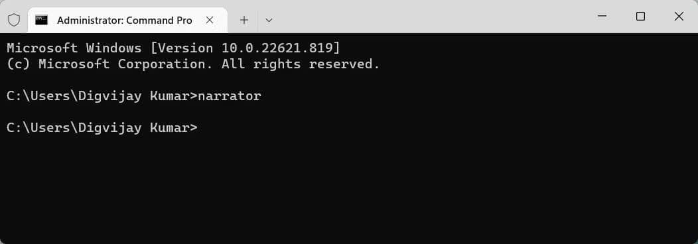Expand the new tab profiles dropdown chevron

tap(269, 20)
